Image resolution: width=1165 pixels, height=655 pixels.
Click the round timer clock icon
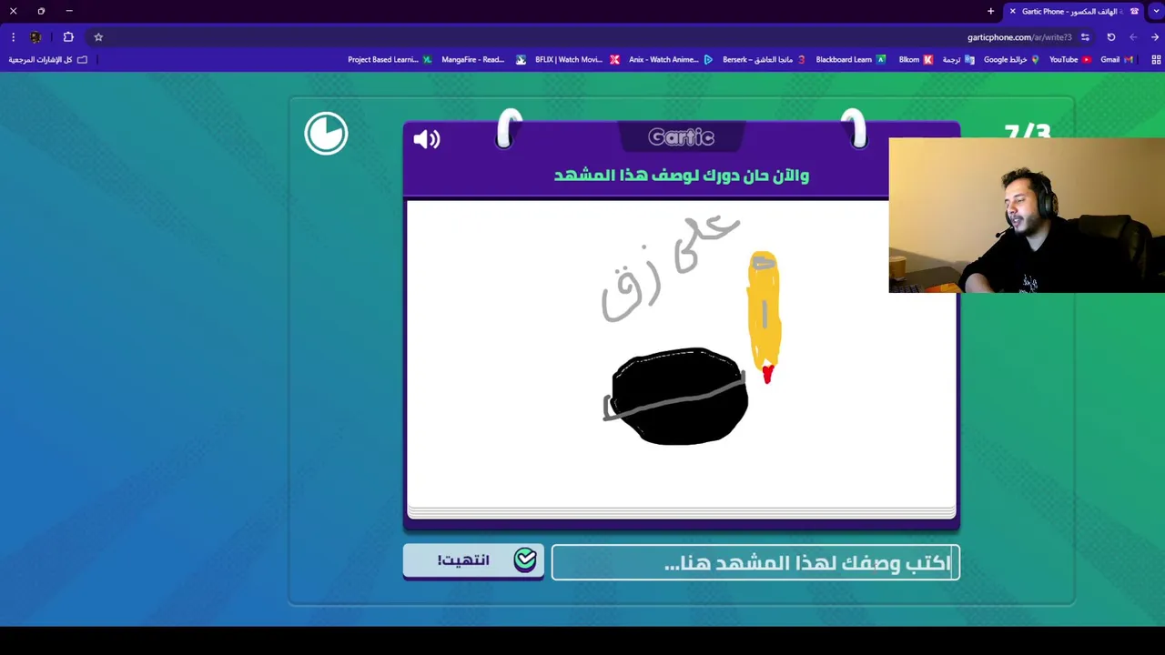pyautogui.click(x=326, y=134)
